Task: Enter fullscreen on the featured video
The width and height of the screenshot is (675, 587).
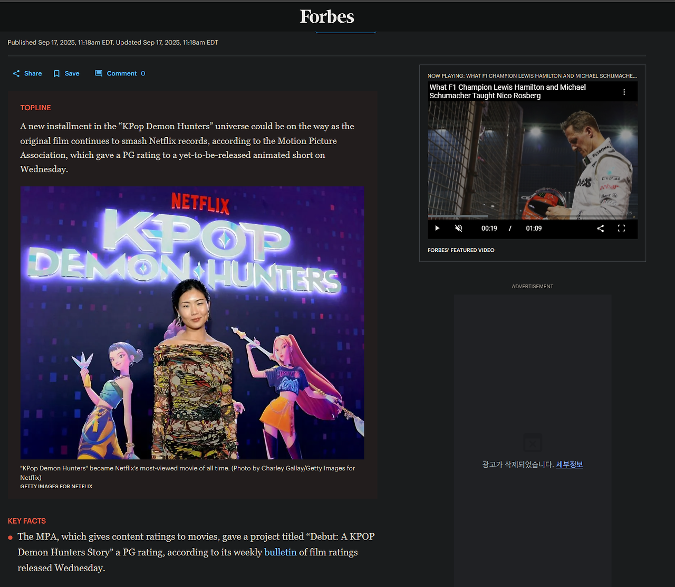Action: (621, 228)
